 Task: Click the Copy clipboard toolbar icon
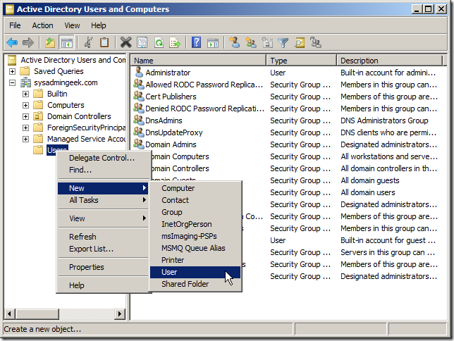[x=104, y=43]
